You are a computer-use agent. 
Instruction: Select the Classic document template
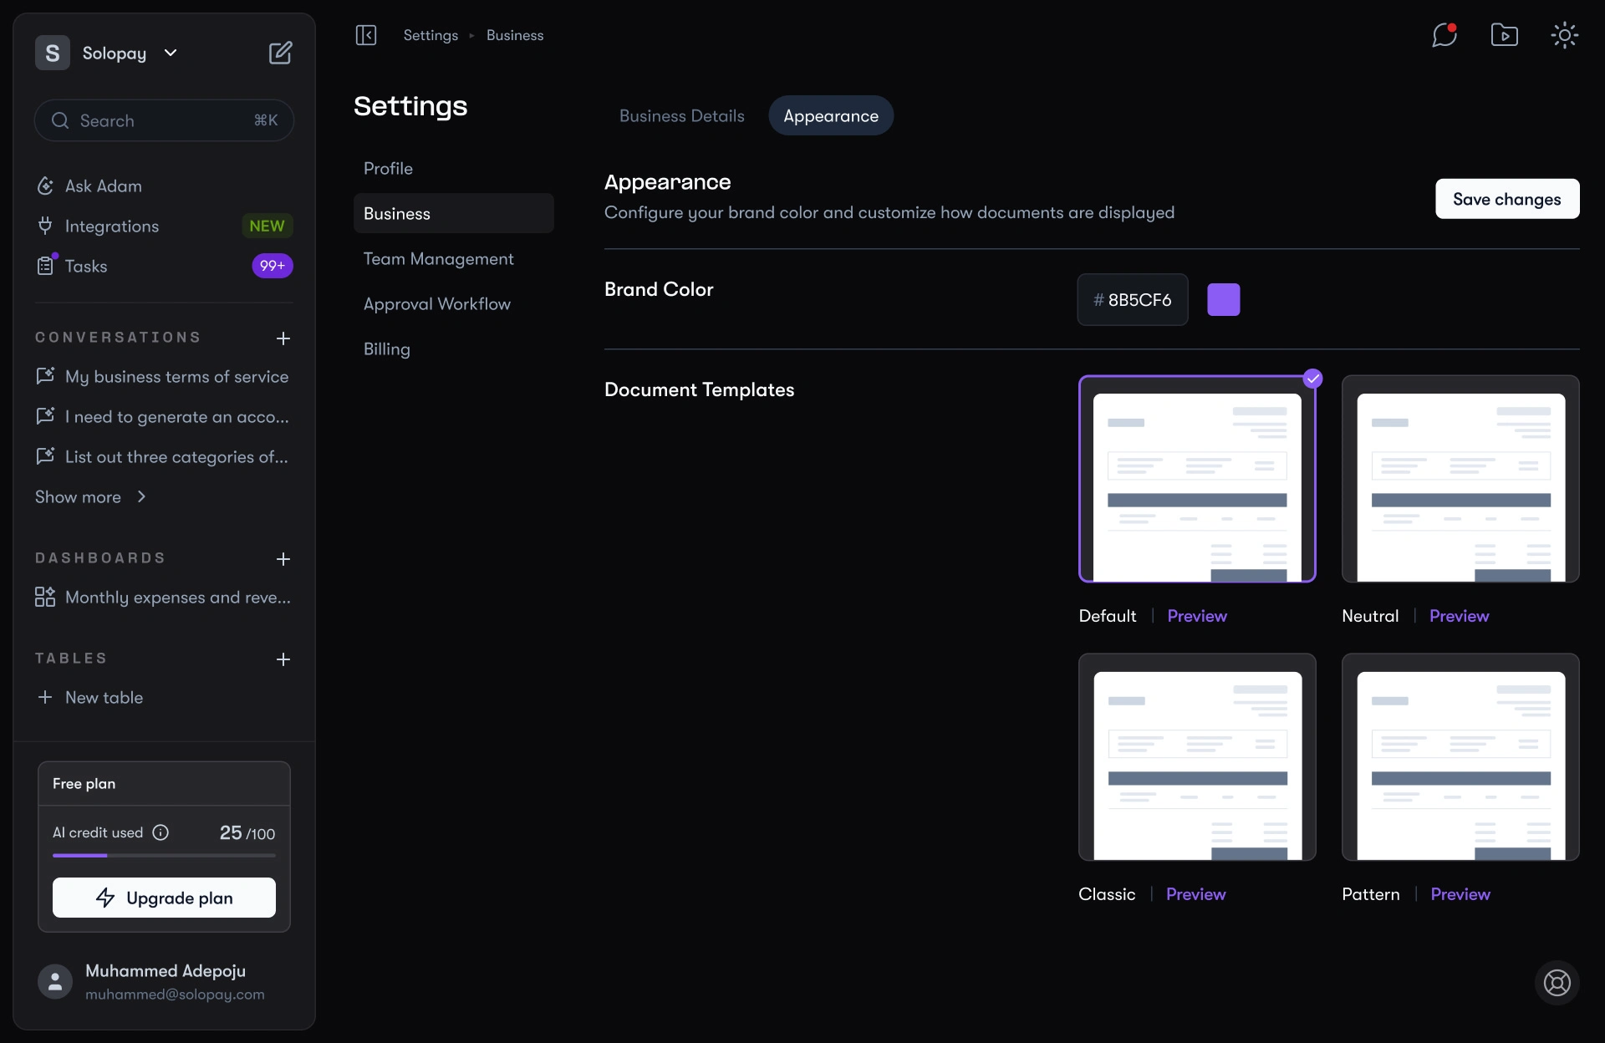(x=1196, y=757)
